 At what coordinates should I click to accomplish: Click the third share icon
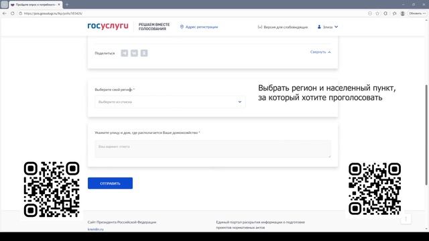coord(144,53)
